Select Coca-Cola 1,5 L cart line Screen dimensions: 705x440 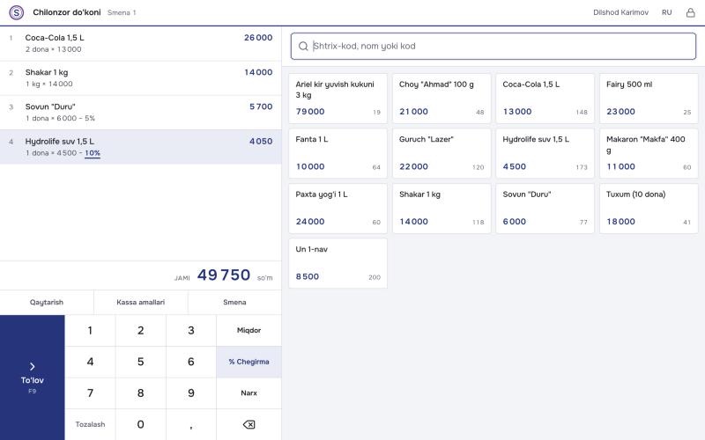(141, 43)
